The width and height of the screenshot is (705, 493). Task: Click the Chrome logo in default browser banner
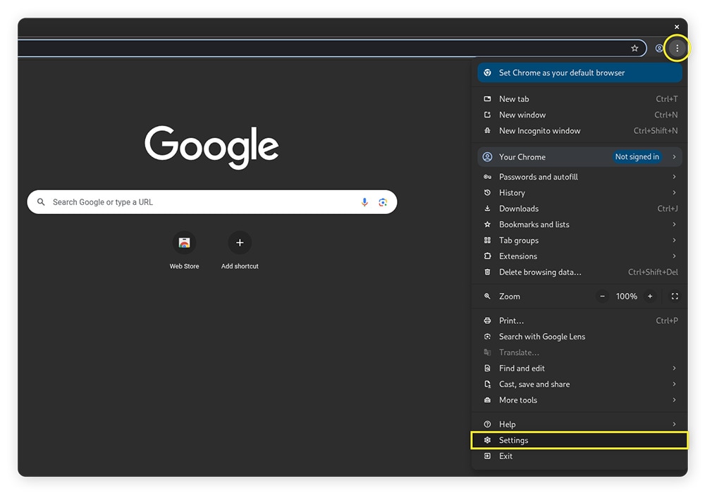click(x=487, y=73)
